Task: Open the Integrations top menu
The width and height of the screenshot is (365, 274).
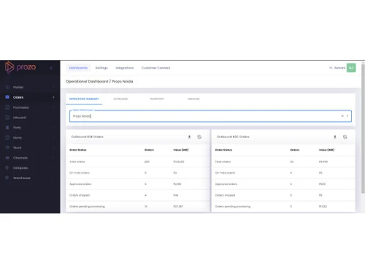Action: tap(125, 68)
